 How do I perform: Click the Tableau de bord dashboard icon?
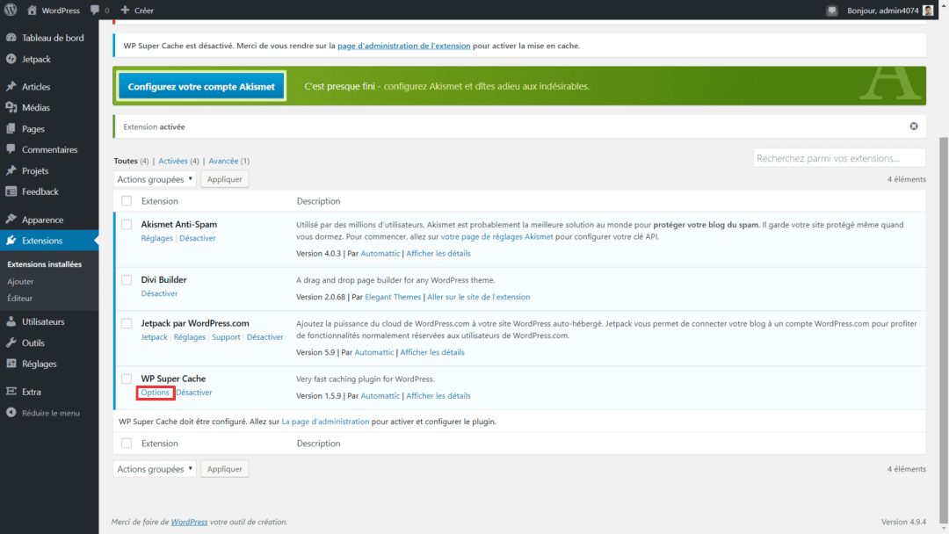(x=11, y=38)
